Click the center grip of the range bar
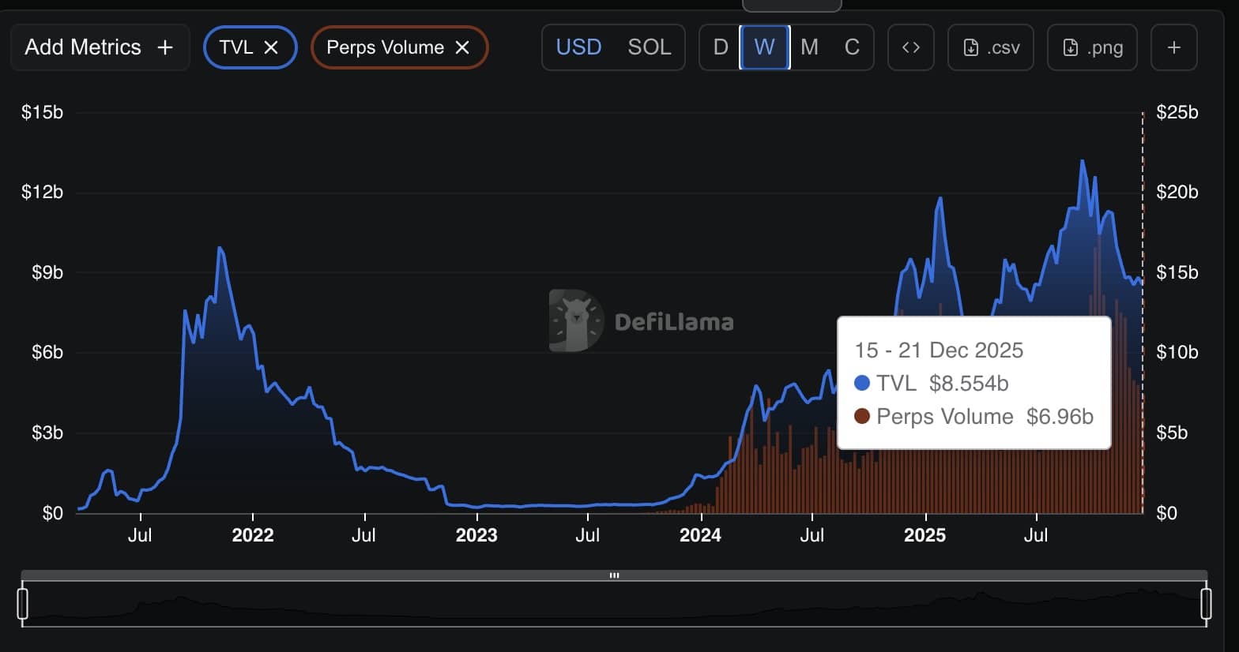 tap(614, 575)
